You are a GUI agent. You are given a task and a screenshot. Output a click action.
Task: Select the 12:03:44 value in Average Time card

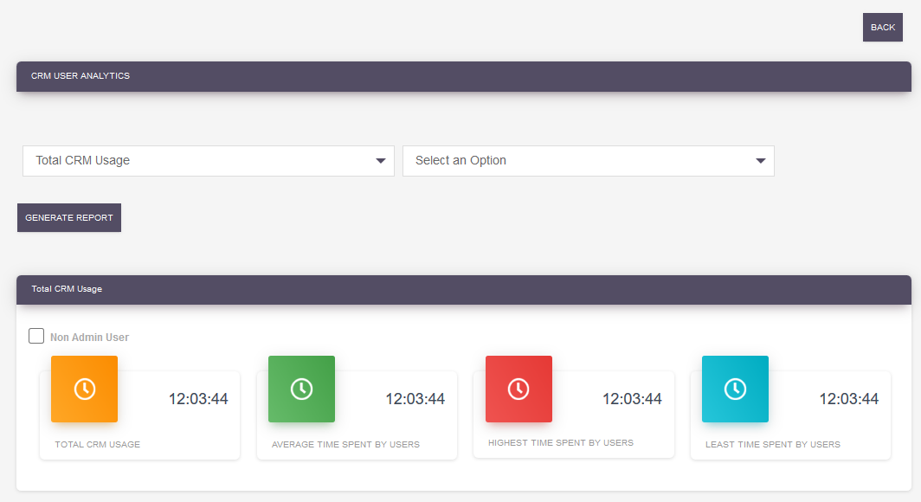tap(415, 399)
